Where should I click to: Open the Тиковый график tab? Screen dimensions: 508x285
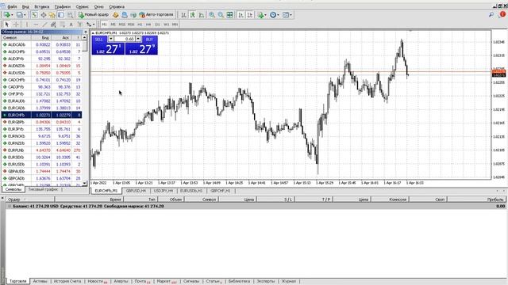(43, 189)
